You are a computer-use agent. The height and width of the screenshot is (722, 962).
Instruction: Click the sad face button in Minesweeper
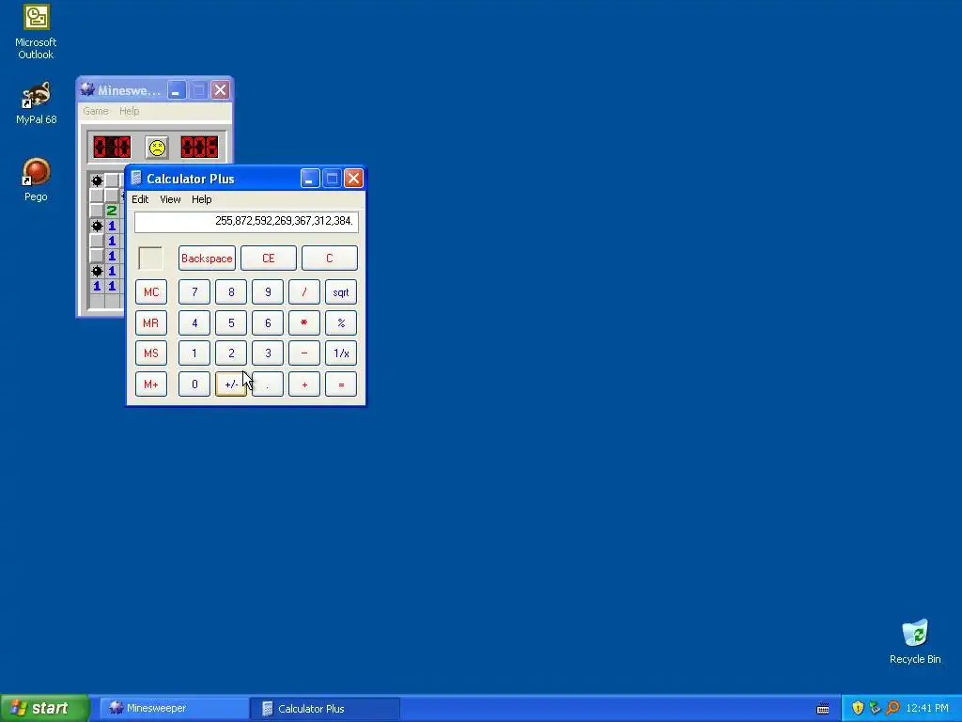(x=157, y=148)
